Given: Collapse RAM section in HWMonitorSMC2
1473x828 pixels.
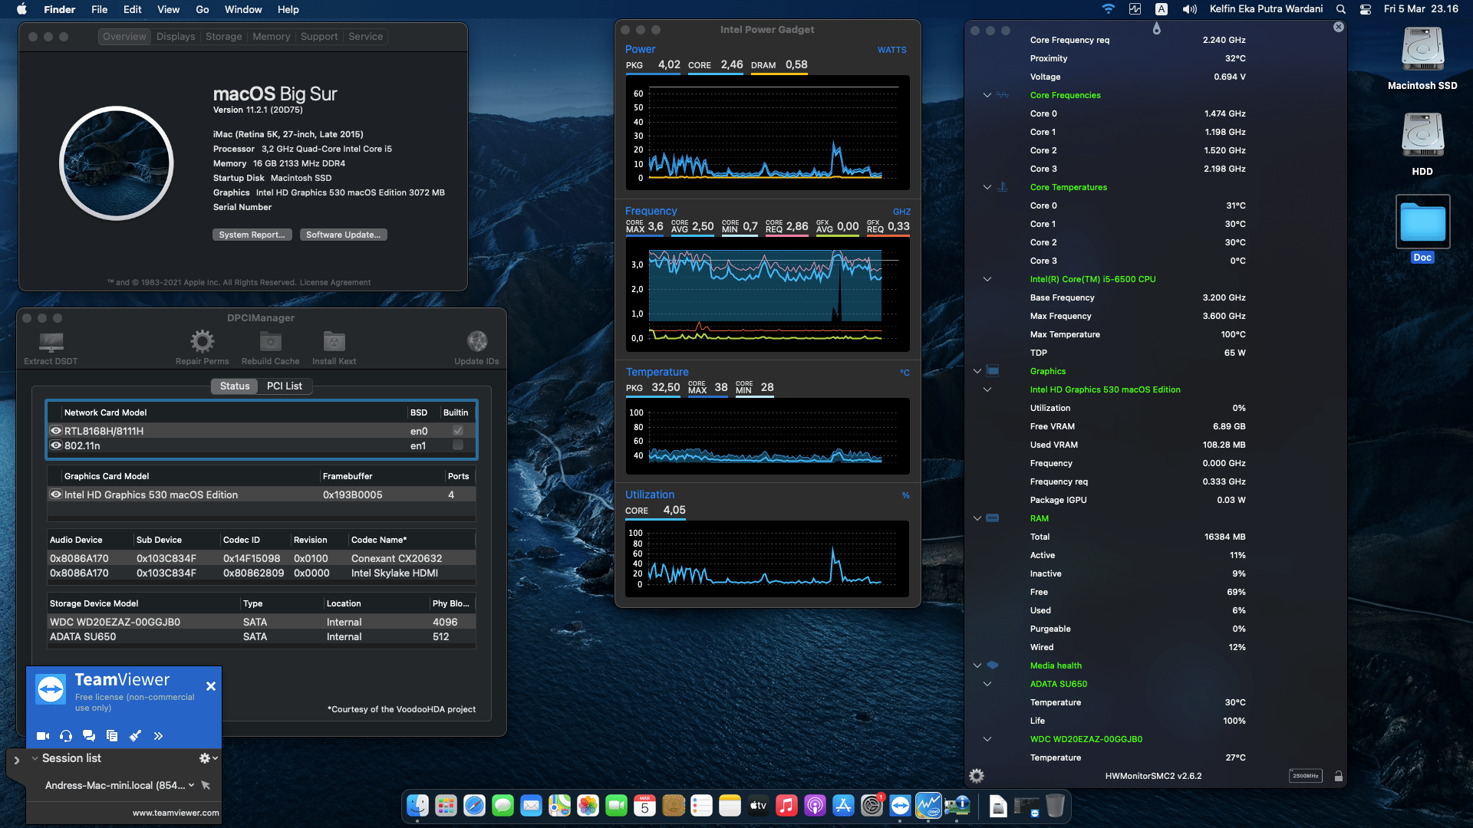Looking at the screenshot, I should (977, 518).
